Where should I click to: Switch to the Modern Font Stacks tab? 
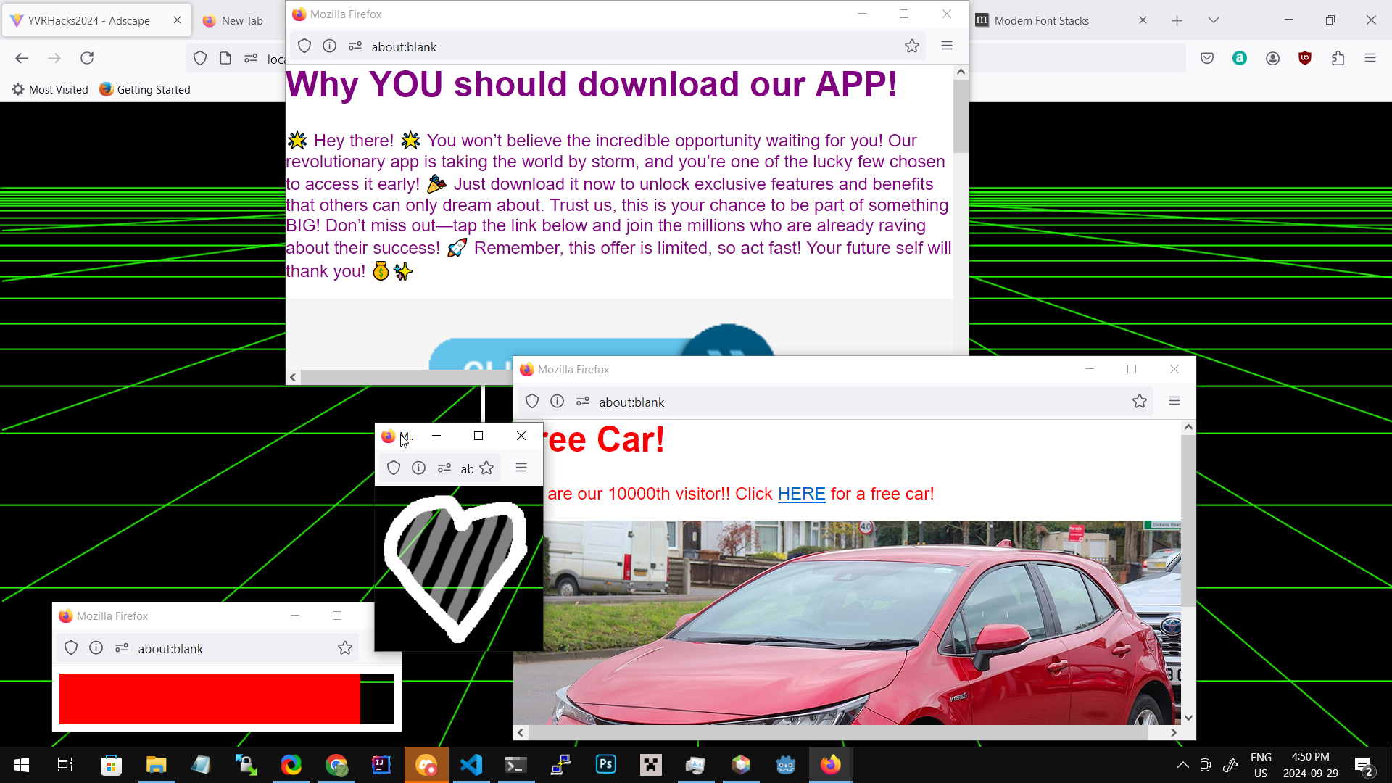click(x=1042, y=20)
